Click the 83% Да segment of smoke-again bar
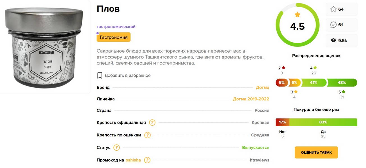Viewport: 366px width, 168px height. pos(323,122)
